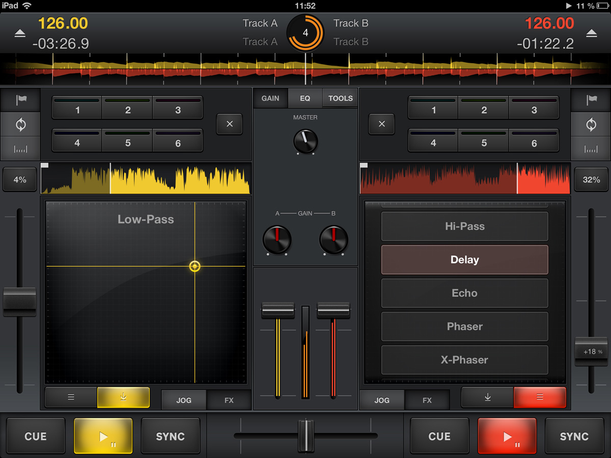Image resolution: width=611 pixels, height=458 pixels.
Task: Select the Echo effect on Deck B
Action: point(464,293)
